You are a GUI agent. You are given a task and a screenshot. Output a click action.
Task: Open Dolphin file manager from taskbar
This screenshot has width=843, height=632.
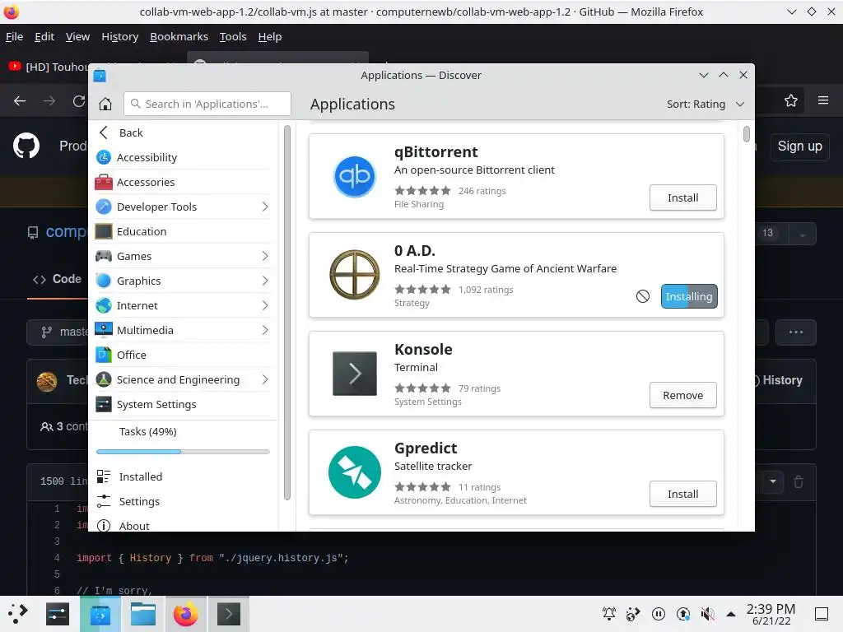pos(143,614)
